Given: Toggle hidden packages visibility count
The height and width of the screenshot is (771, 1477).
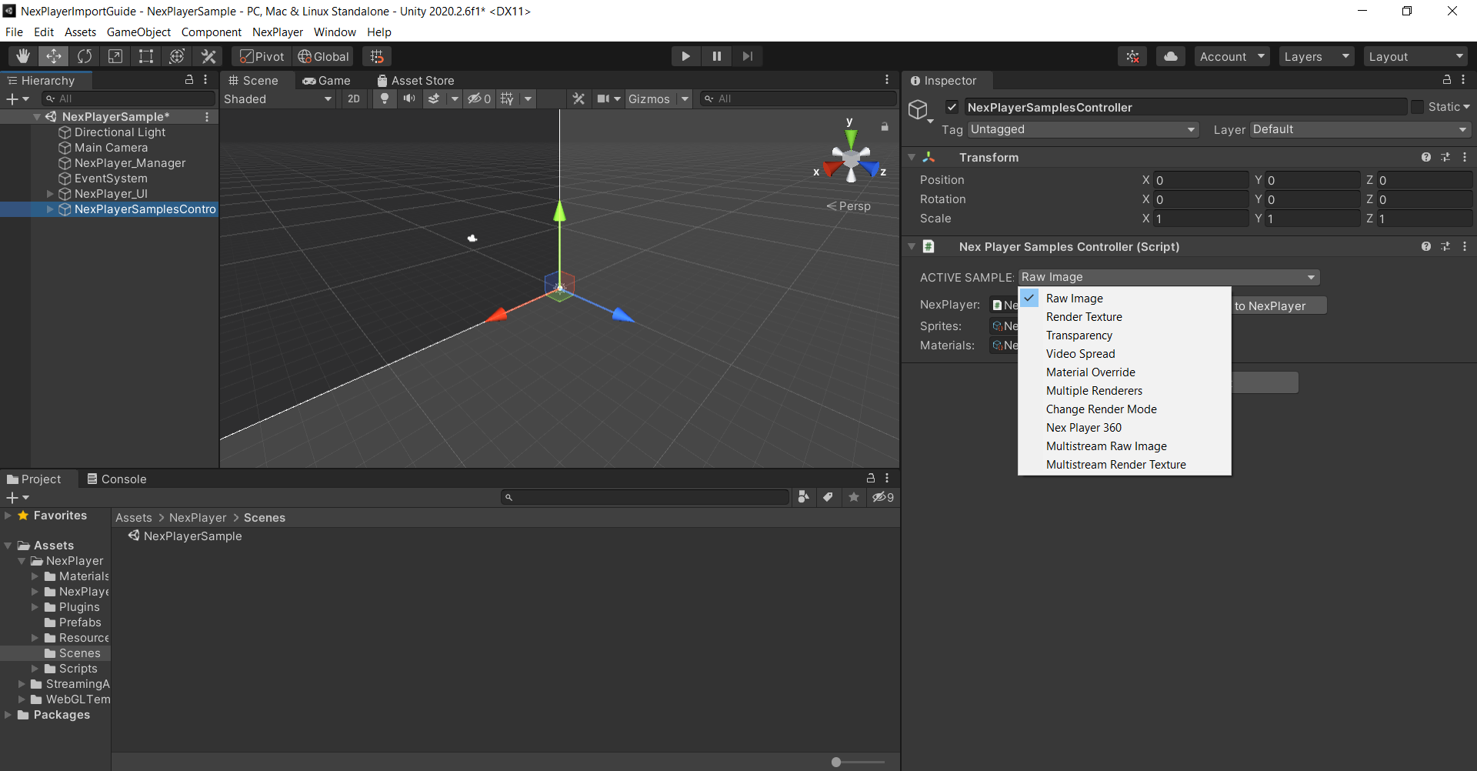Looking at the screenshot, I should 883,497.
